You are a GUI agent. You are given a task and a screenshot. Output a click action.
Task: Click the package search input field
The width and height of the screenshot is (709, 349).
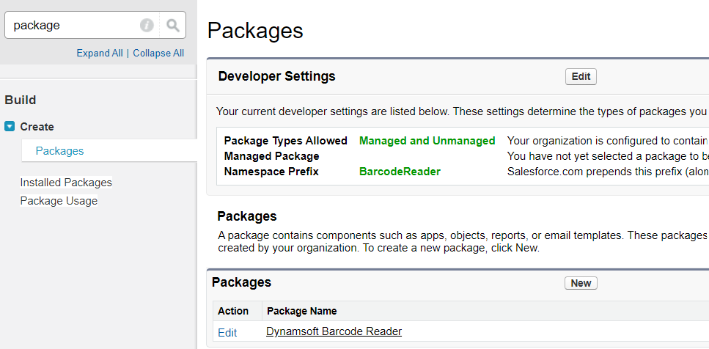(x=73, y=26)
